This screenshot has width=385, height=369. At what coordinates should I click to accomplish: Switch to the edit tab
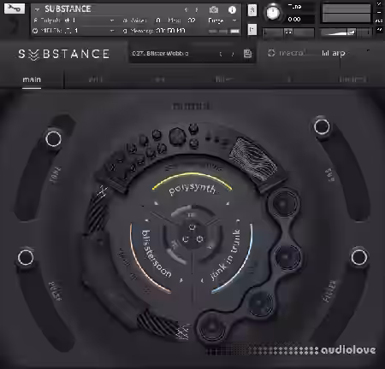point(96,79)
